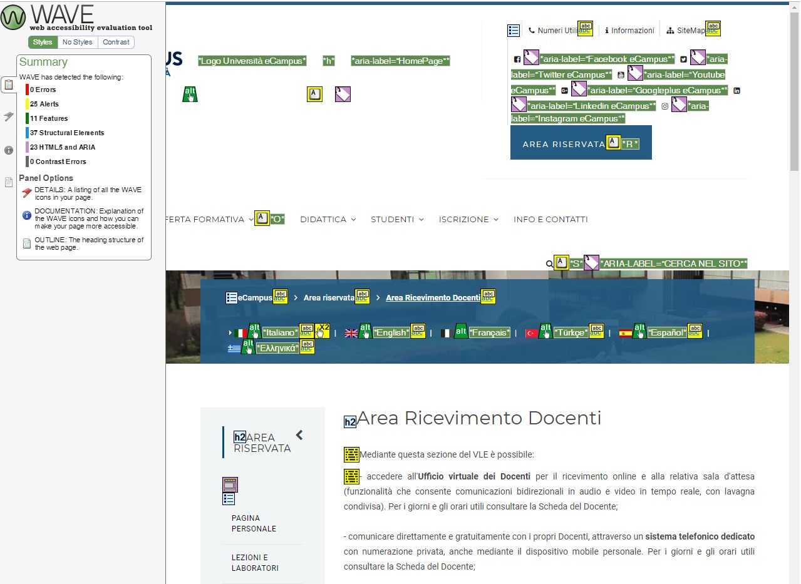Switch WAVE view to Styles

click(x=43, y=42)
